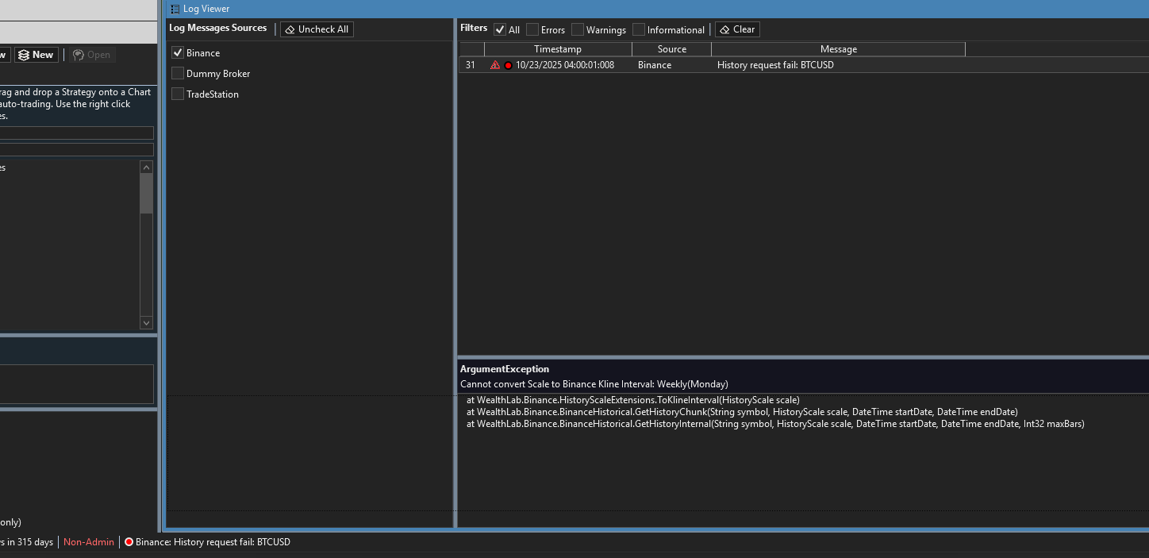Click the Open strategy button
This screenshot has width=1149, height=558.
[x=91, y=55]
